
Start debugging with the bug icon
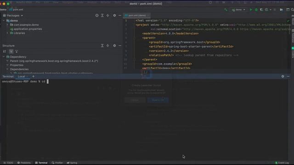tap(256, 10)
